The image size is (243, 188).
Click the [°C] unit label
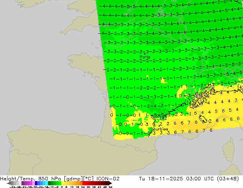click(x=89, y=179)
